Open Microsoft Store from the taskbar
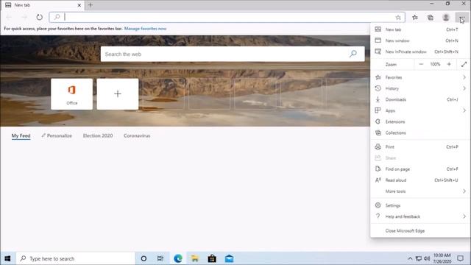471x265 pixels. click(x=212, y=258)
